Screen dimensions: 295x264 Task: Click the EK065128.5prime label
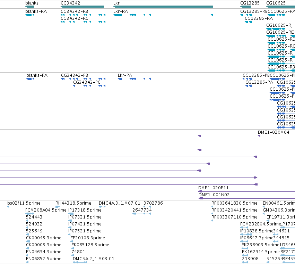[90, 245]
